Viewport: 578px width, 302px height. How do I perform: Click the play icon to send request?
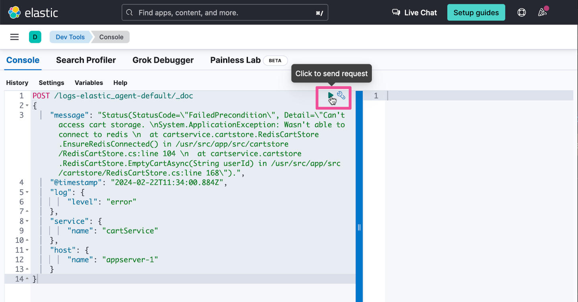tap(330, 96)
